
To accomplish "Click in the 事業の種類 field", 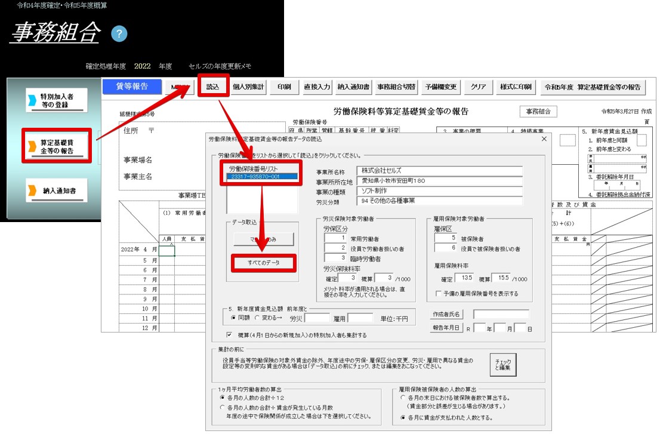I will tap(440, 191).
